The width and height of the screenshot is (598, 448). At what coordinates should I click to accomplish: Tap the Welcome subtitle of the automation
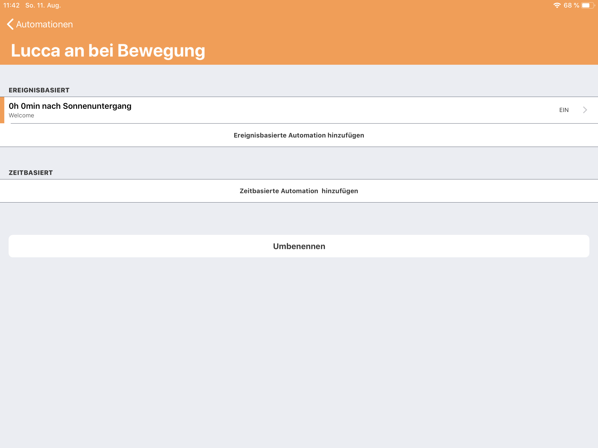pos(21,115)
